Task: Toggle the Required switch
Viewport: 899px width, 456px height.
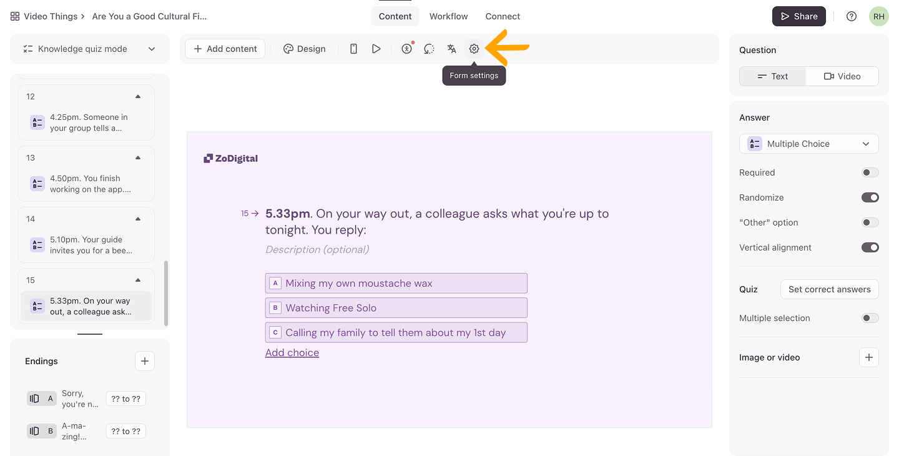Action: (870, 172)
